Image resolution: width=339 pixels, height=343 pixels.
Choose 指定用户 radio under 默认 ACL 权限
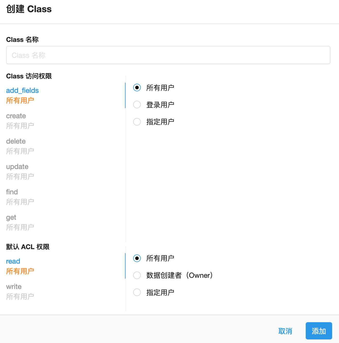point(137,292)
